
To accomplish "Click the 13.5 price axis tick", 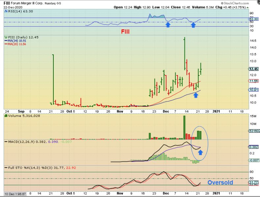I will pos(253,54).
